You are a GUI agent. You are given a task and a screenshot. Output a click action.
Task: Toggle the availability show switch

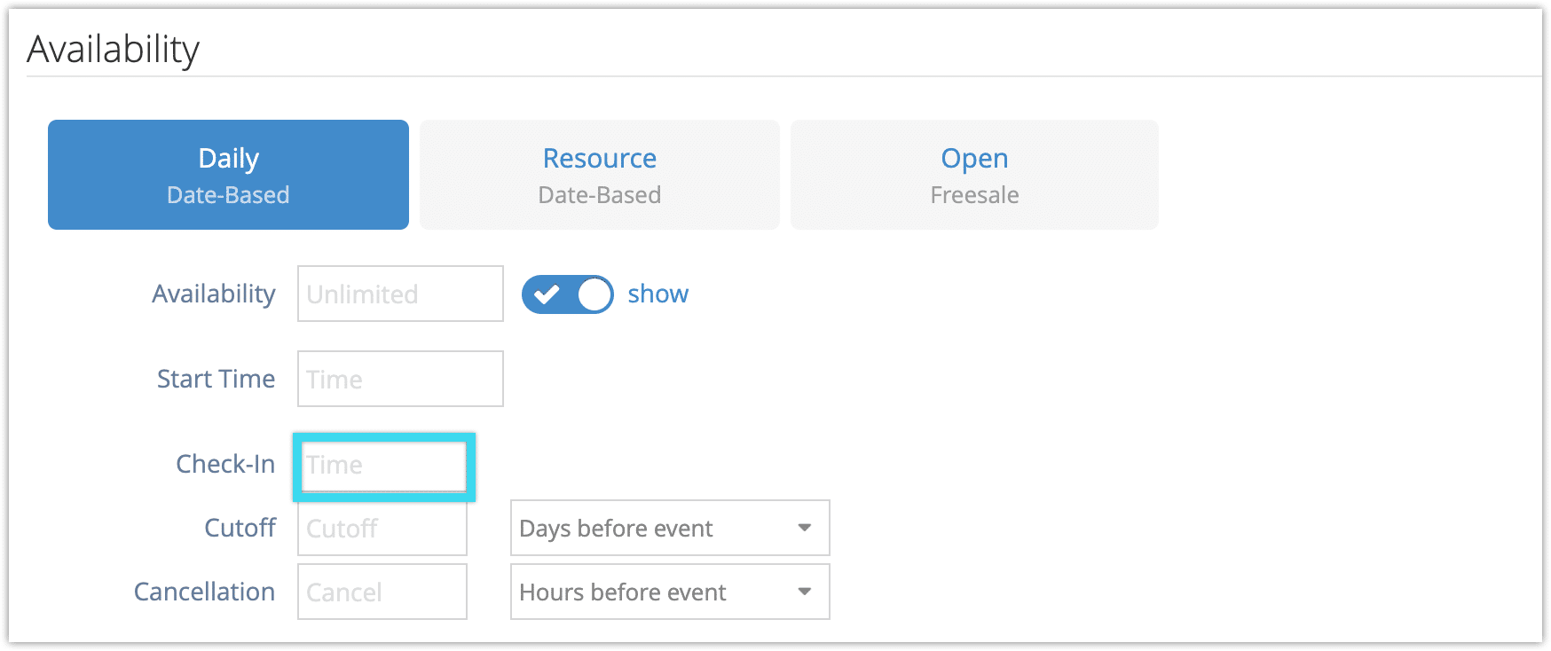tap(568, 294)
